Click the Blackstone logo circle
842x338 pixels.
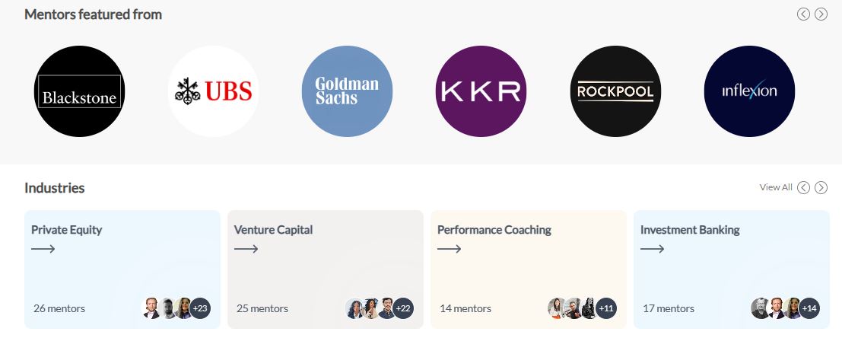pyautogui.click(x=80, y=92)
